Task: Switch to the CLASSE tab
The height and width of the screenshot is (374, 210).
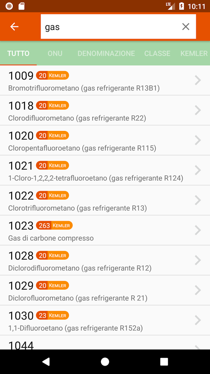Action: [157, 54]
